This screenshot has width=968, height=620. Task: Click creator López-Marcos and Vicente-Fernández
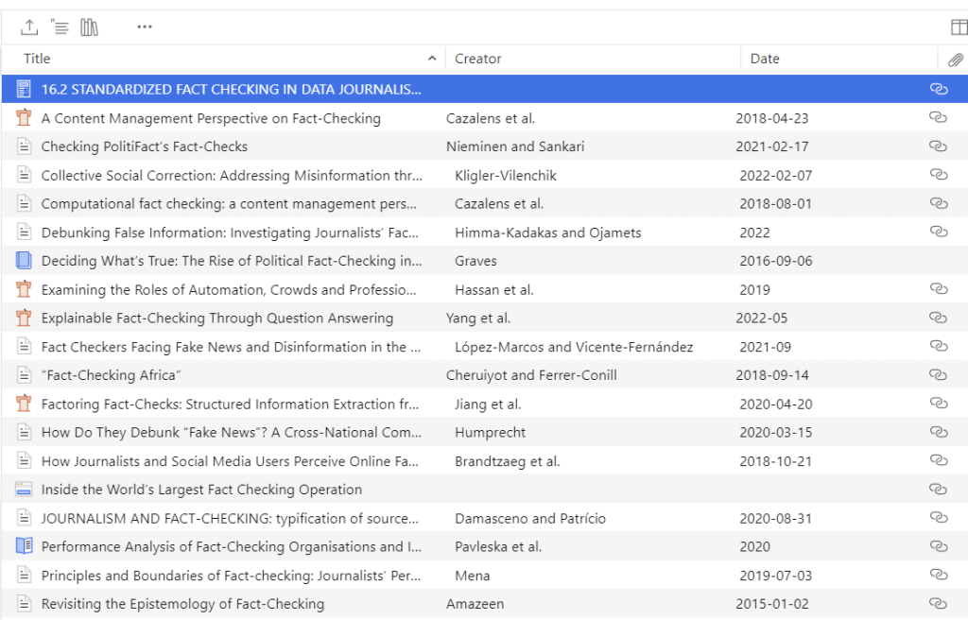[x=574, y=347]
